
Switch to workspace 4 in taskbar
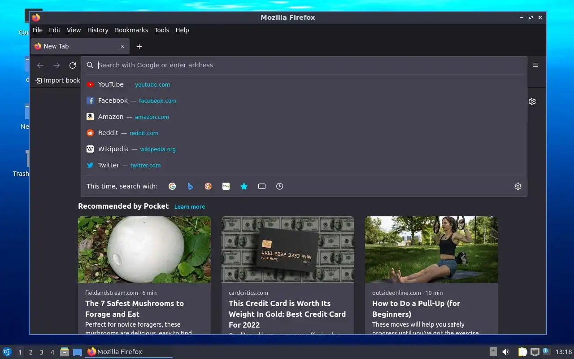(x=52, y=352)
